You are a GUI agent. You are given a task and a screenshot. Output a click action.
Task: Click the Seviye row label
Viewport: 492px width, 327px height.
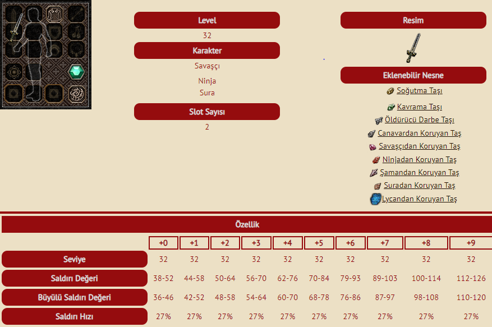pos(75,259)
